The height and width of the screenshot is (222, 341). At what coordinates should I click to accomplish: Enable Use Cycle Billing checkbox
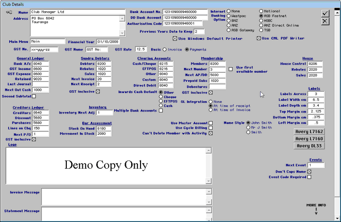[x=211, y=128]
